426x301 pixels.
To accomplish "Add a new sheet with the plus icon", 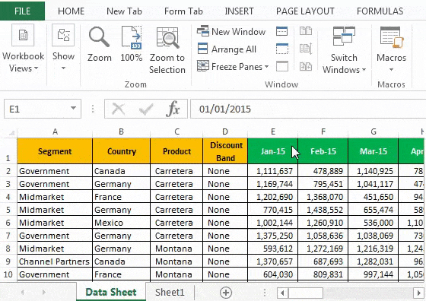I will pos(226,293).
